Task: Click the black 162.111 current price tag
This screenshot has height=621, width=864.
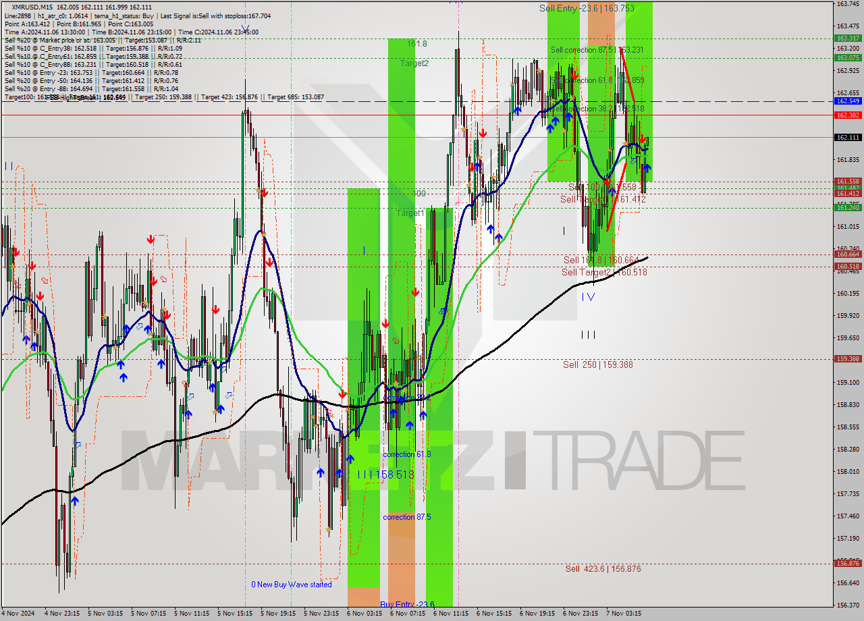Action: point(848,137)
